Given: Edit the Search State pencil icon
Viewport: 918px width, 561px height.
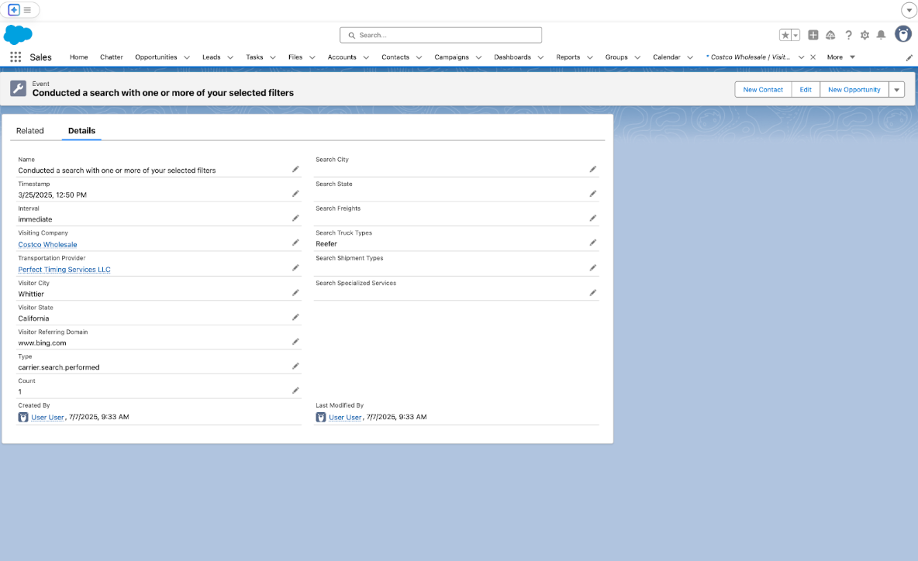Looking at the screenshot, I should tap(593, 194).
